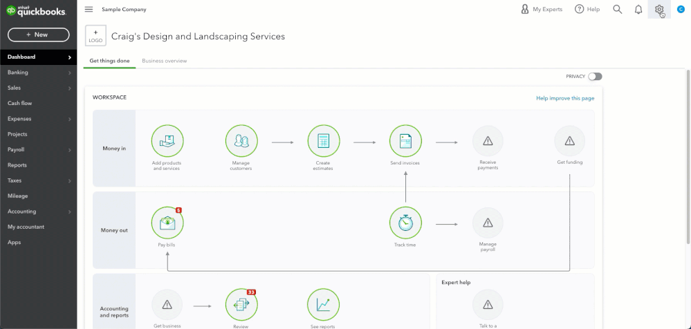Expand the Dashboard chevron

point(70,57)
